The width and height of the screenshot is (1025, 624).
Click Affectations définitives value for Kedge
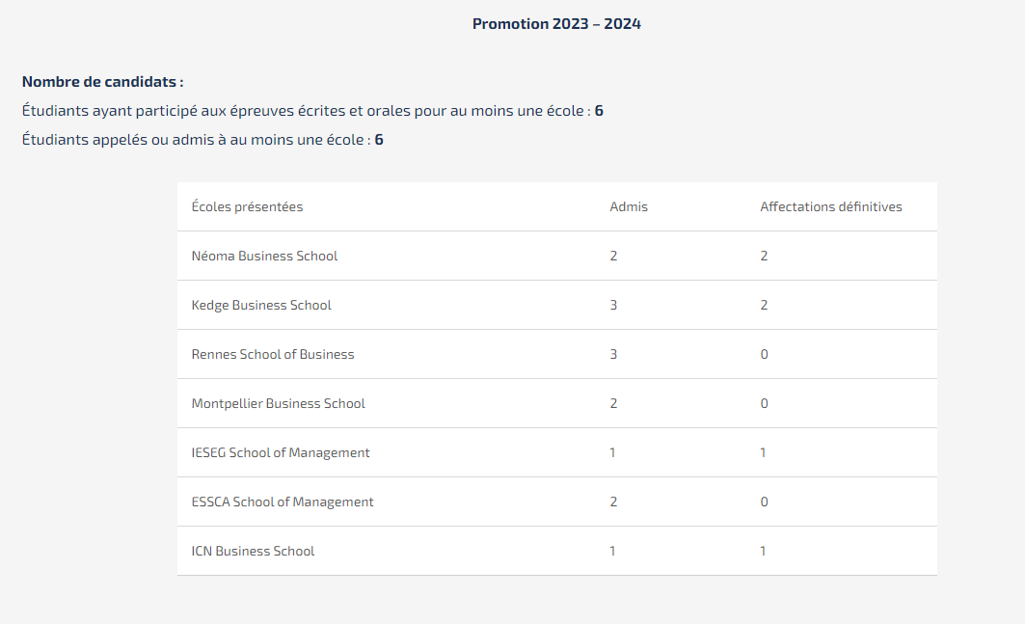764,305
